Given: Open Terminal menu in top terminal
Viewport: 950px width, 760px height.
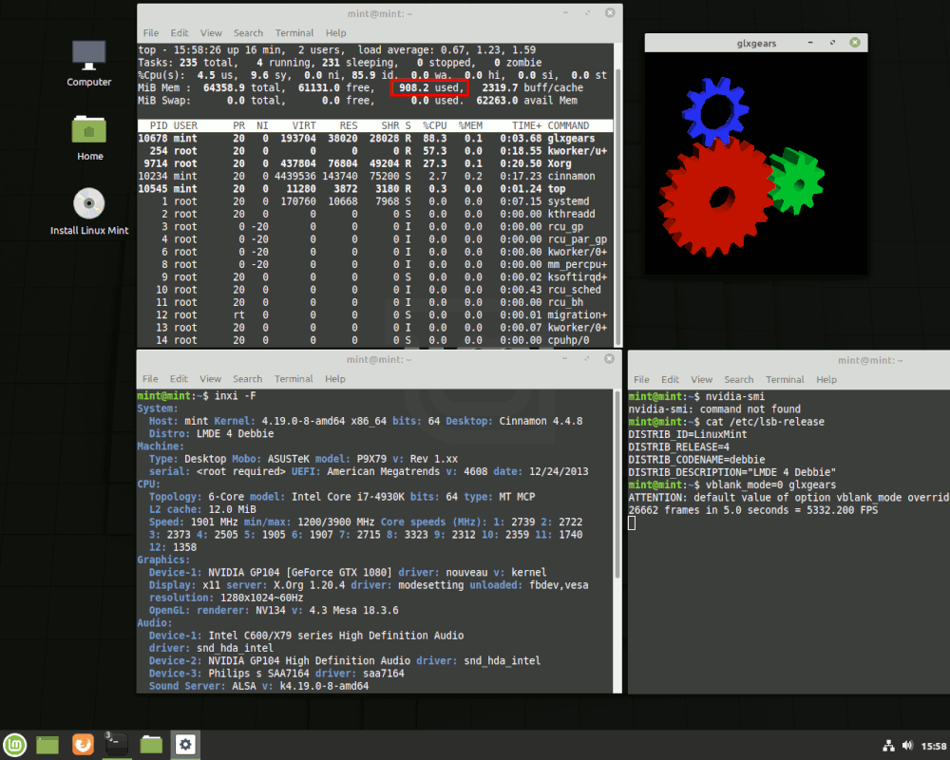Looking at the screenshot, I should pos(294,32).
